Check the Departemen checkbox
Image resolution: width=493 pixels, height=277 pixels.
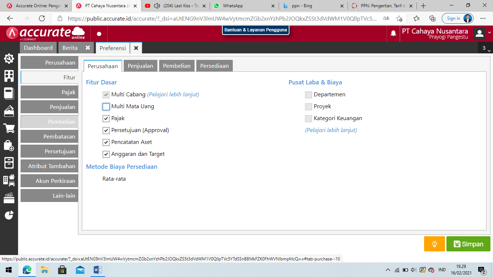click(x=309, y=95)
